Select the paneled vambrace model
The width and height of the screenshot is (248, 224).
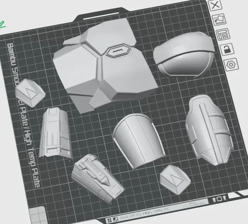[55, 134]
